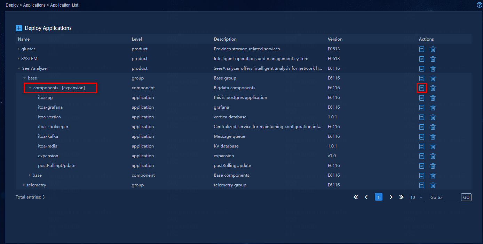Open details icon for postRollingUpdate

[x=422, y=166]
